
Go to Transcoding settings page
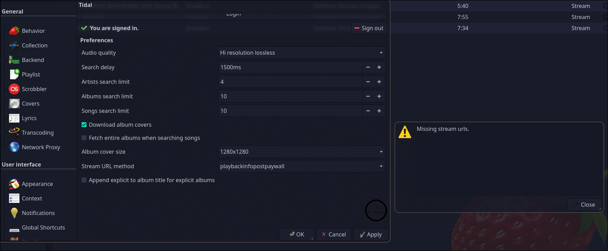38,133
